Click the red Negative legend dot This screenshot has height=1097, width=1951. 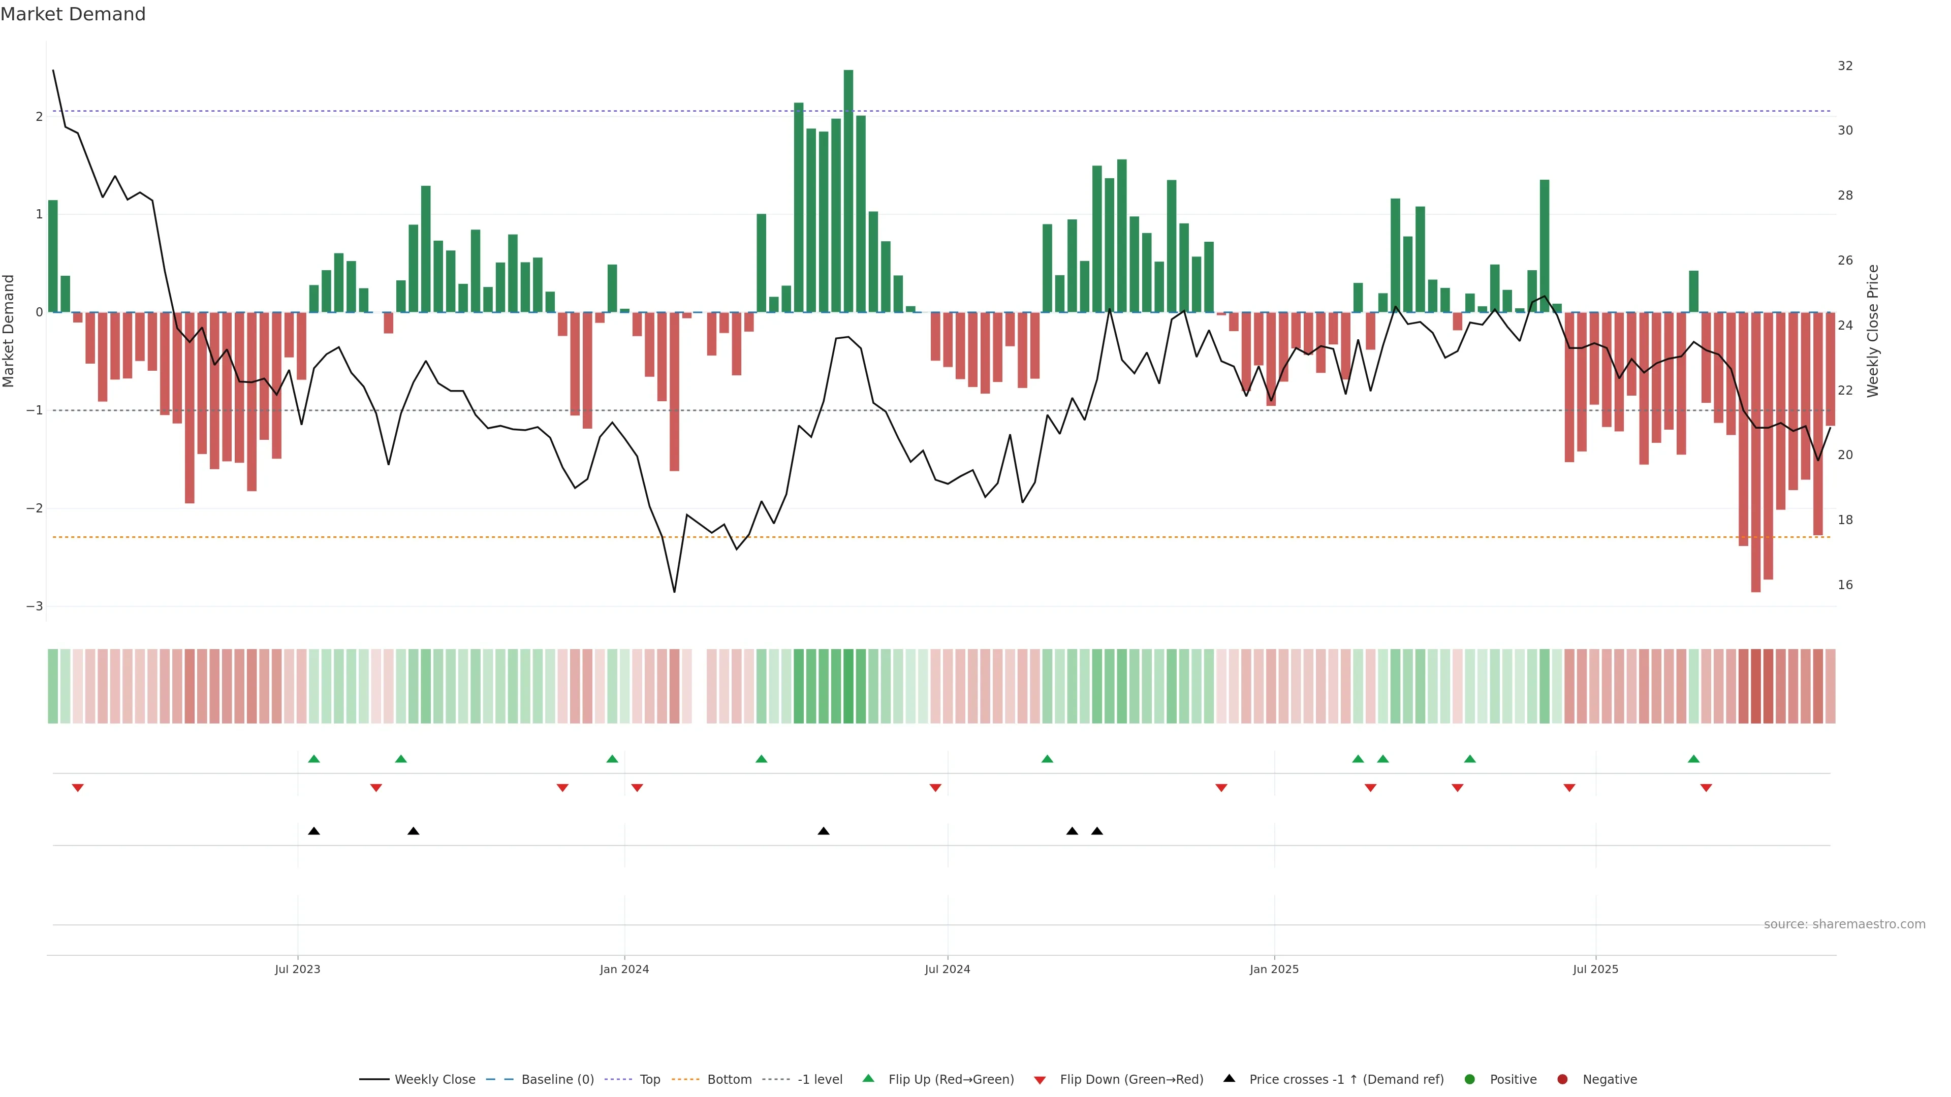click(1562, 1079)
